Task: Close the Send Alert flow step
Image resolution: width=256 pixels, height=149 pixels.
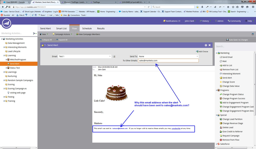Action: point(210,45)
